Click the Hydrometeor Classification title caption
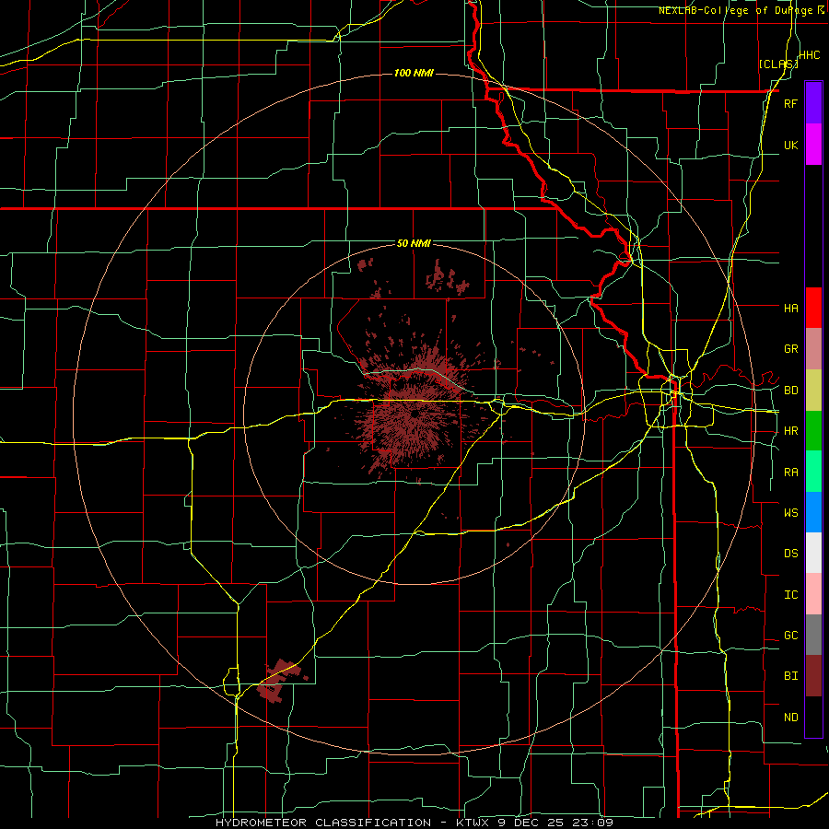This screenshot has height=829, width=829. pos(414,823)
